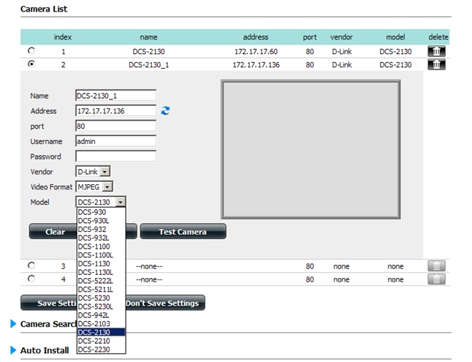Select radio button for camera index 3
This screenshot has height=362, width=472.
(x=31, y=265)
